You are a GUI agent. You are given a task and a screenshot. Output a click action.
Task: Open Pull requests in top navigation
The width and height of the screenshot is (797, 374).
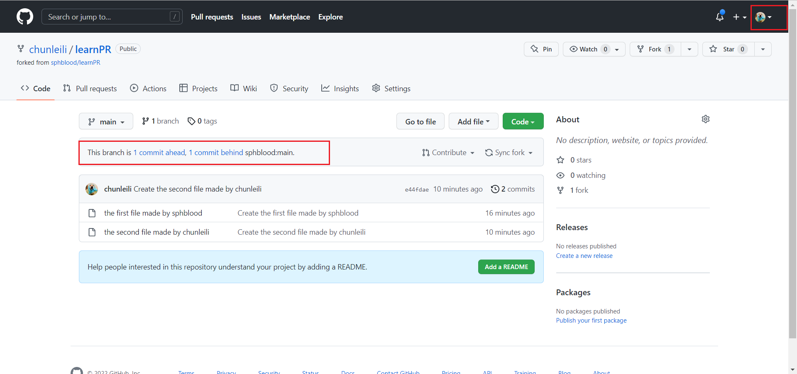[x=212, y=17]
